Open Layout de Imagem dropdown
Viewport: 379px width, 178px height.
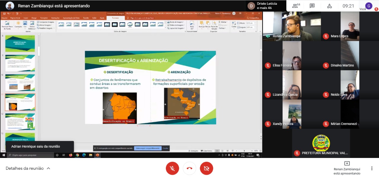[176, 28]
